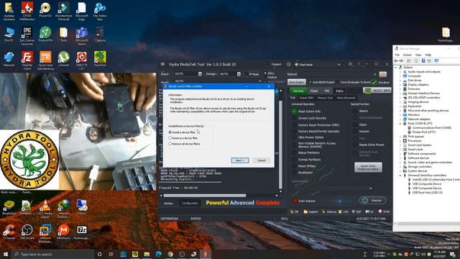Click the taskbar search box

(52, 254)
